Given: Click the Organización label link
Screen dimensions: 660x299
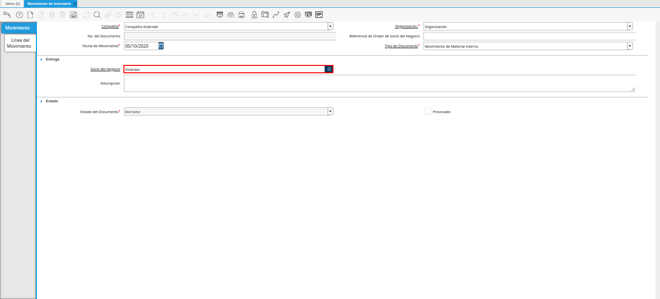Looking at the screenshot, I should [x=406, y=27].
